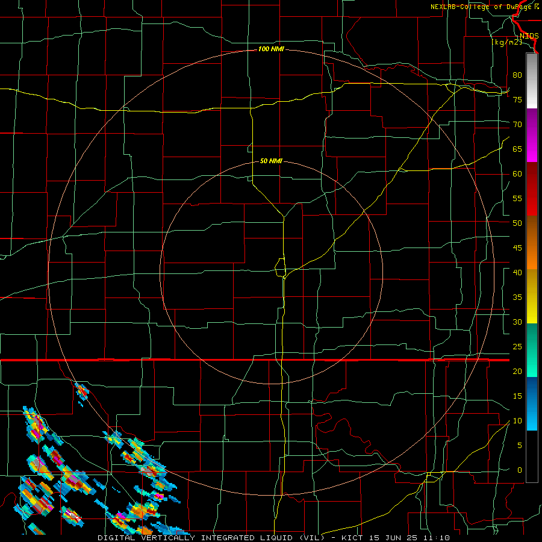This screenshot has width=542, height=542.
Task: Pick the black bottom segment of color bar
Action: [x=532, y=456]
